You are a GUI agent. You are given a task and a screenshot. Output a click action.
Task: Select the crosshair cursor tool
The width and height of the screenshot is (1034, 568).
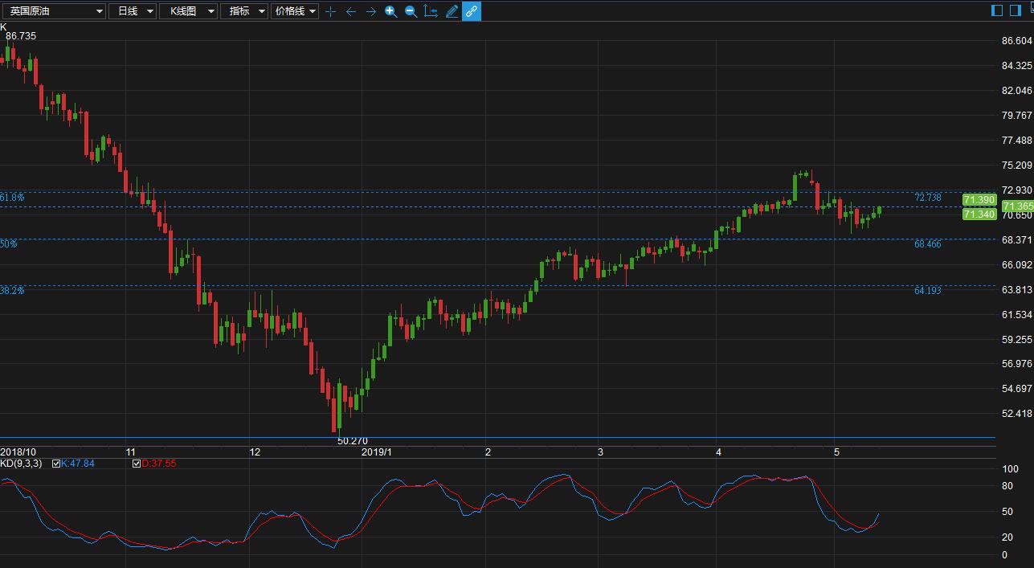pos(330,11)
